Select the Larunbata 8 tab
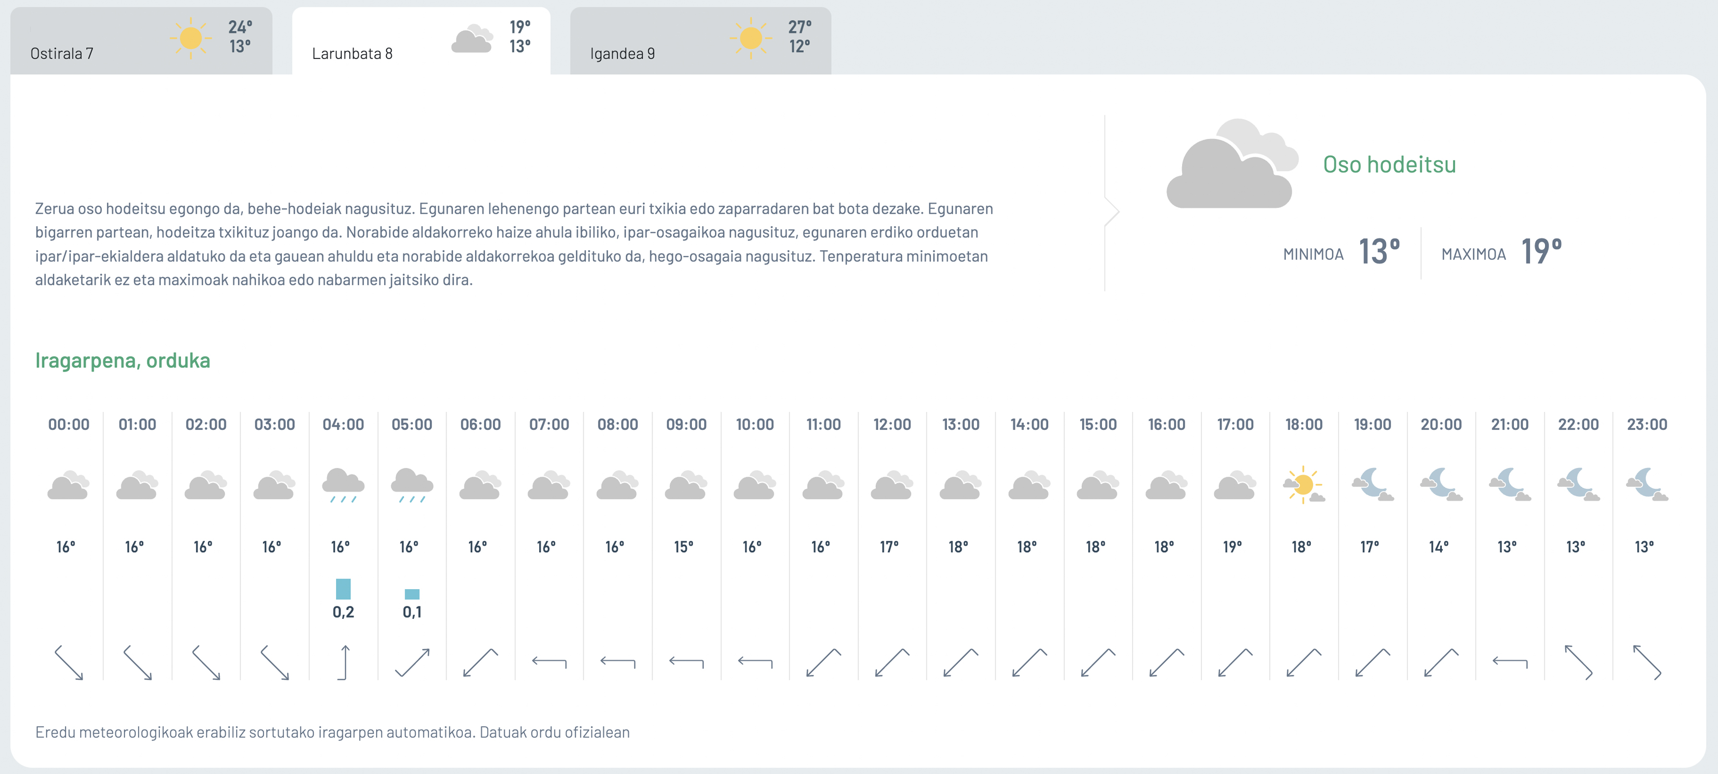The width and height of the screenshot is (1718, 774). [x=421, y=41]
